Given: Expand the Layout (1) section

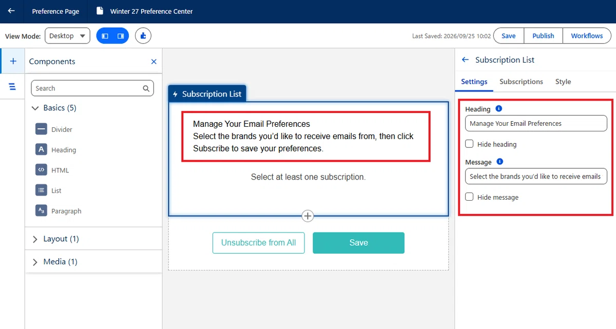Looking at the screenshot, I should point(35,239).
